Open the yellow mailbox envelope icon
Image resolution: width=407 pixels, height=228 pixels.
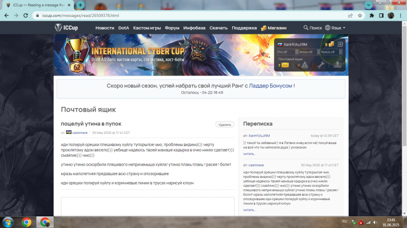coord(285,65)
